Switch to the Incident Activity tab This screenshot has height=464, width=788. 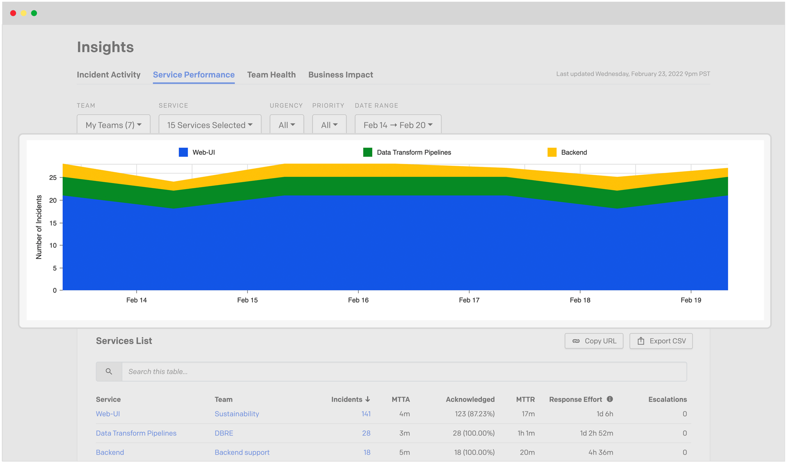[x=108, y=75]
